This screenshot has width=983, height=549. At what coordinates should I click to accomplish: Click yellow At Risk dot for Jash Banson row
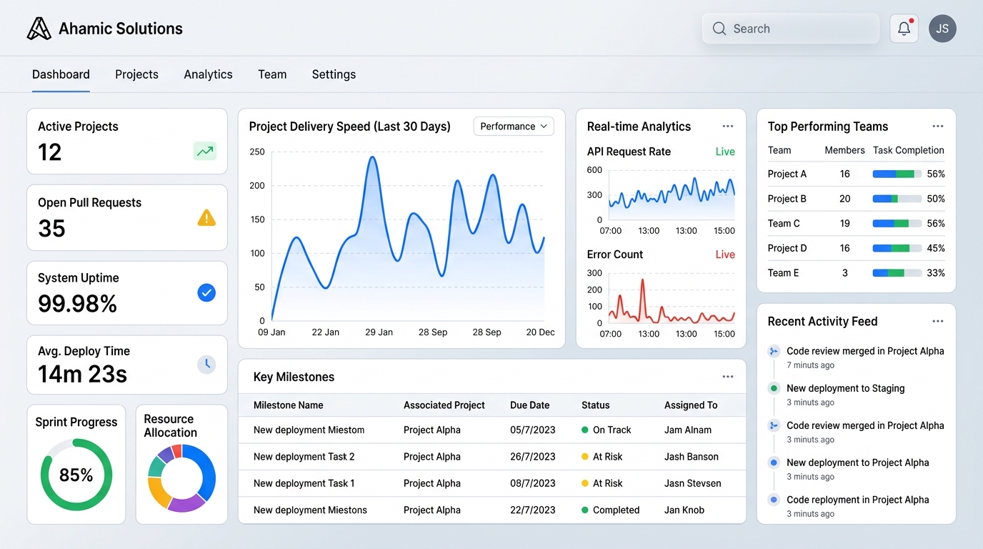585,457
